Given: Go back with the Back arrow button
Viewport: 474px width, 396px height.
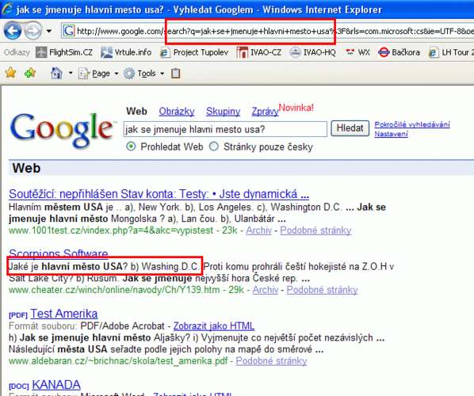Looking at the screenshot, I should (13, 31).
